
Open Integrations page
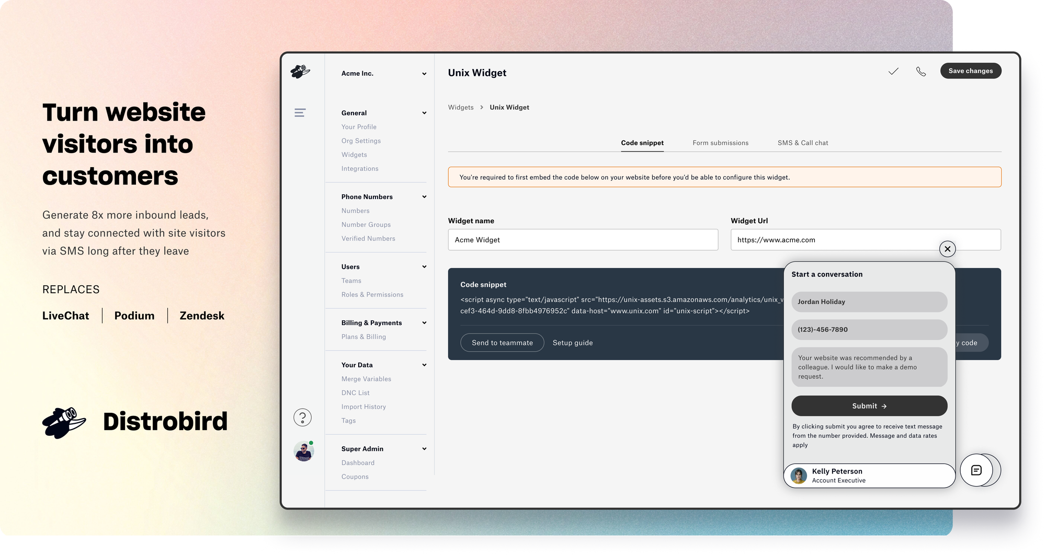(360, 169)
